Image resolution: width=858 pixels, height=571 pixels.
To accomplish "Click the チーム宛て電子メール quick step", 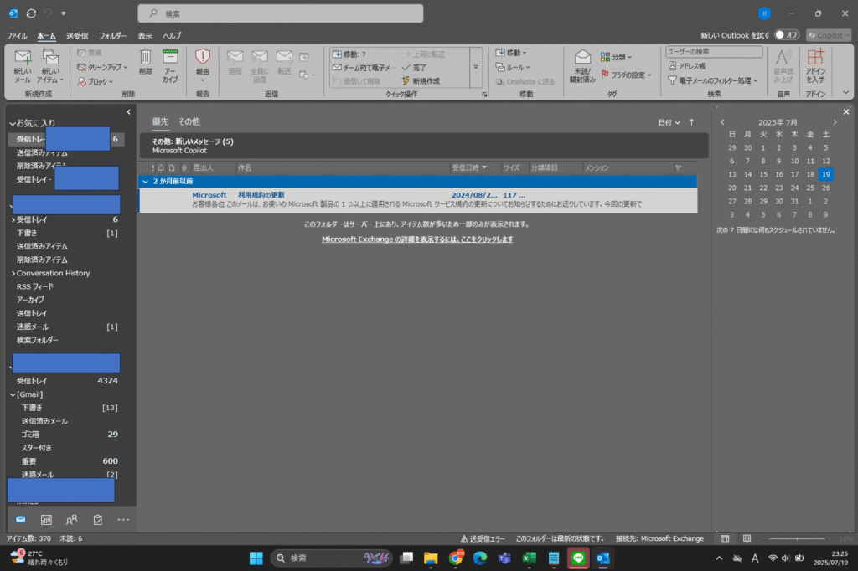I will coord(364,67).
